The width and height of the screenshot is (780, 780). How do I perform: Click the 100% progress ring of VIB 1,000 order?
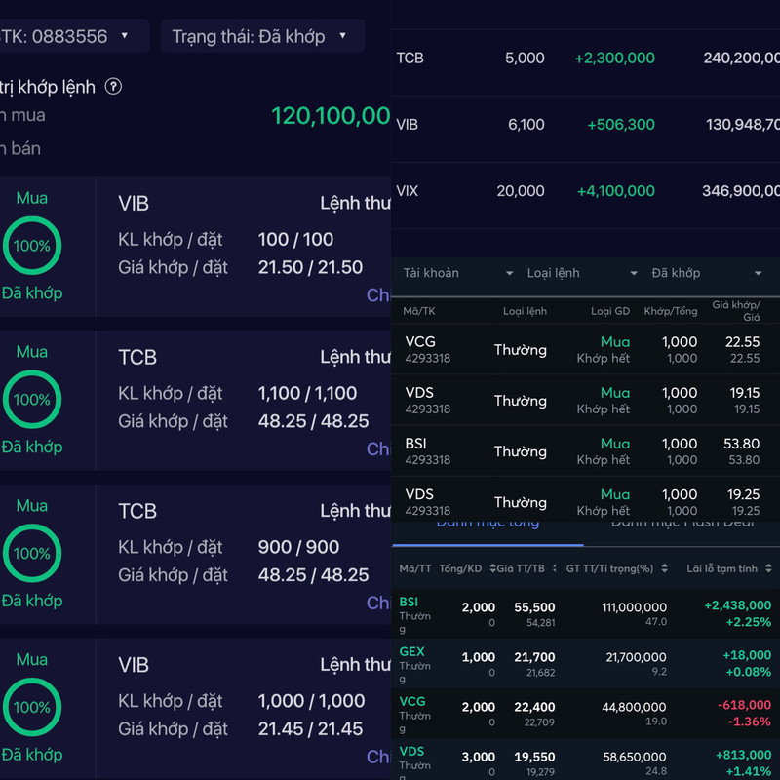pos(32,707)
